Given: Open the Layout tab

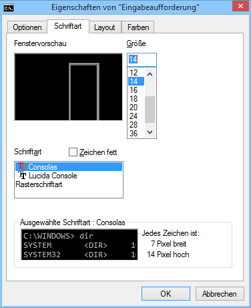Looking at the screenshot, I should tap(105, 27).
